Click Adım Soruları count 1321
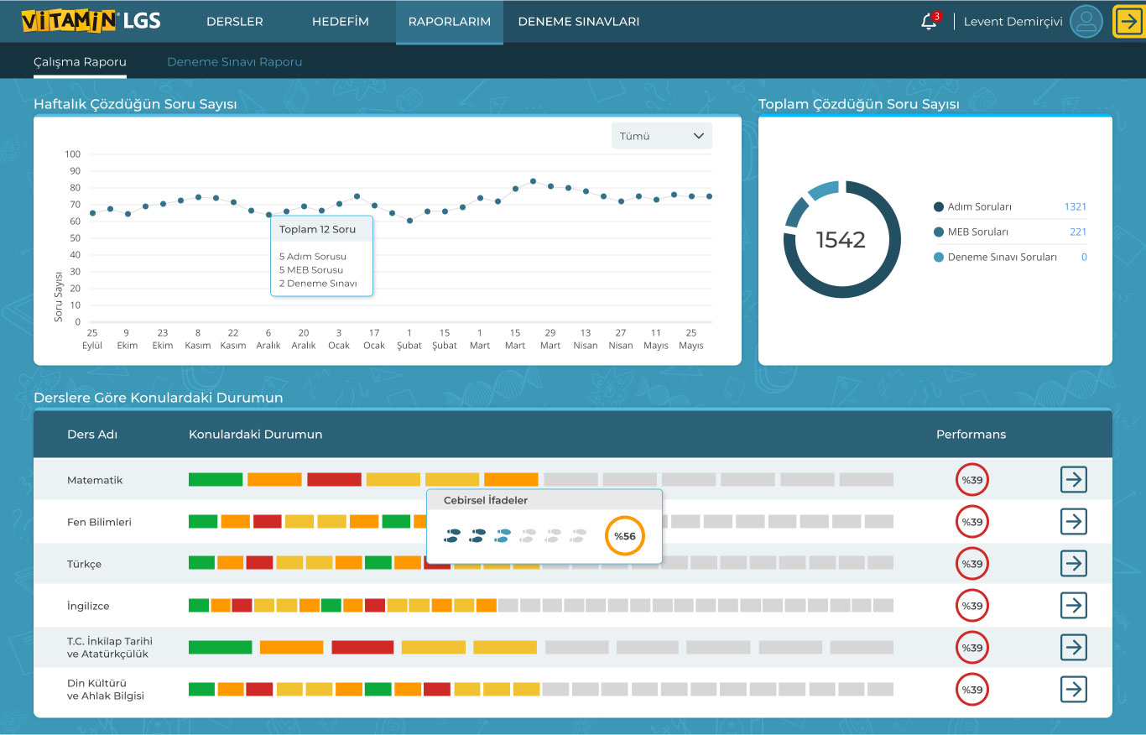 [1076, 206]
